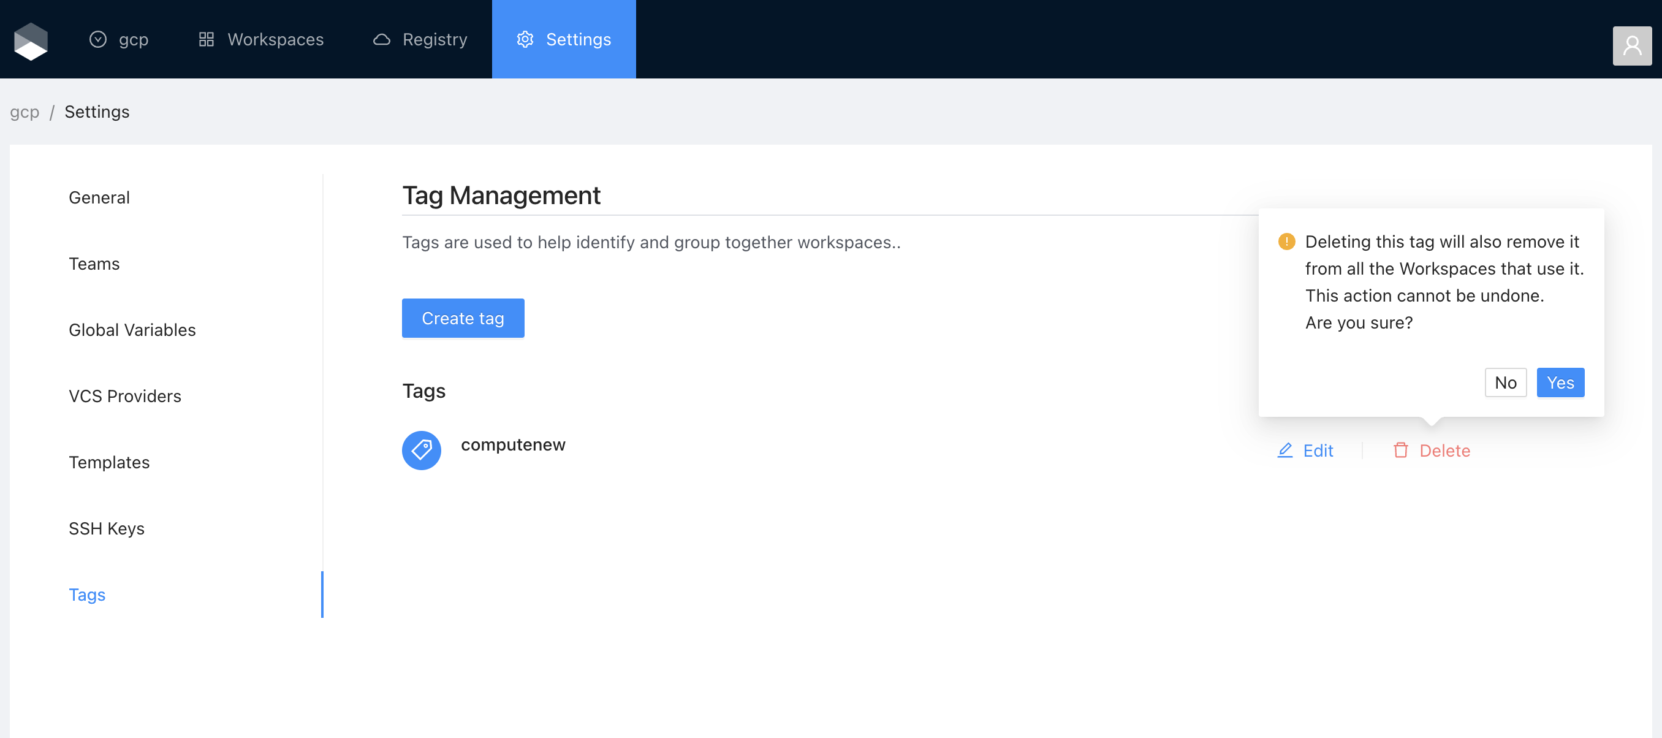This screenshot has width=1662, height=738.
Task: Select VCS Providers in sidebar
Action: [124, 396]
